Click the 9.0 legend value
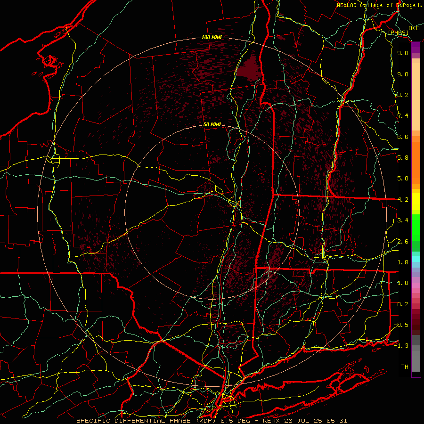Image resolution: width=424 pixels, height=424 pixels. 403,74
